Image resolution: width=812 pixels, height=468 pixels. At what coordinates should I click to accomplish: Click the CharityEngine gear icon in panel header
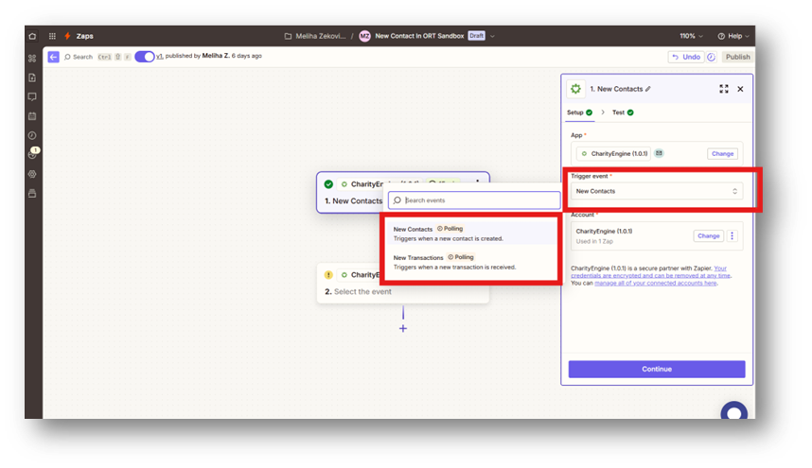click(575, 89)
